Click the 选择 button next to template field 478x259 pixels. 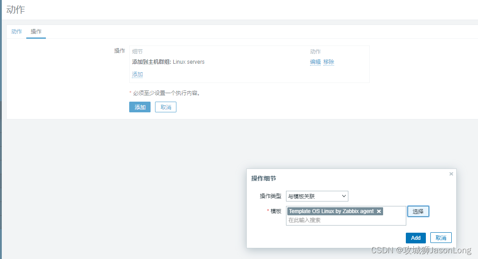(x=418, y=211)
